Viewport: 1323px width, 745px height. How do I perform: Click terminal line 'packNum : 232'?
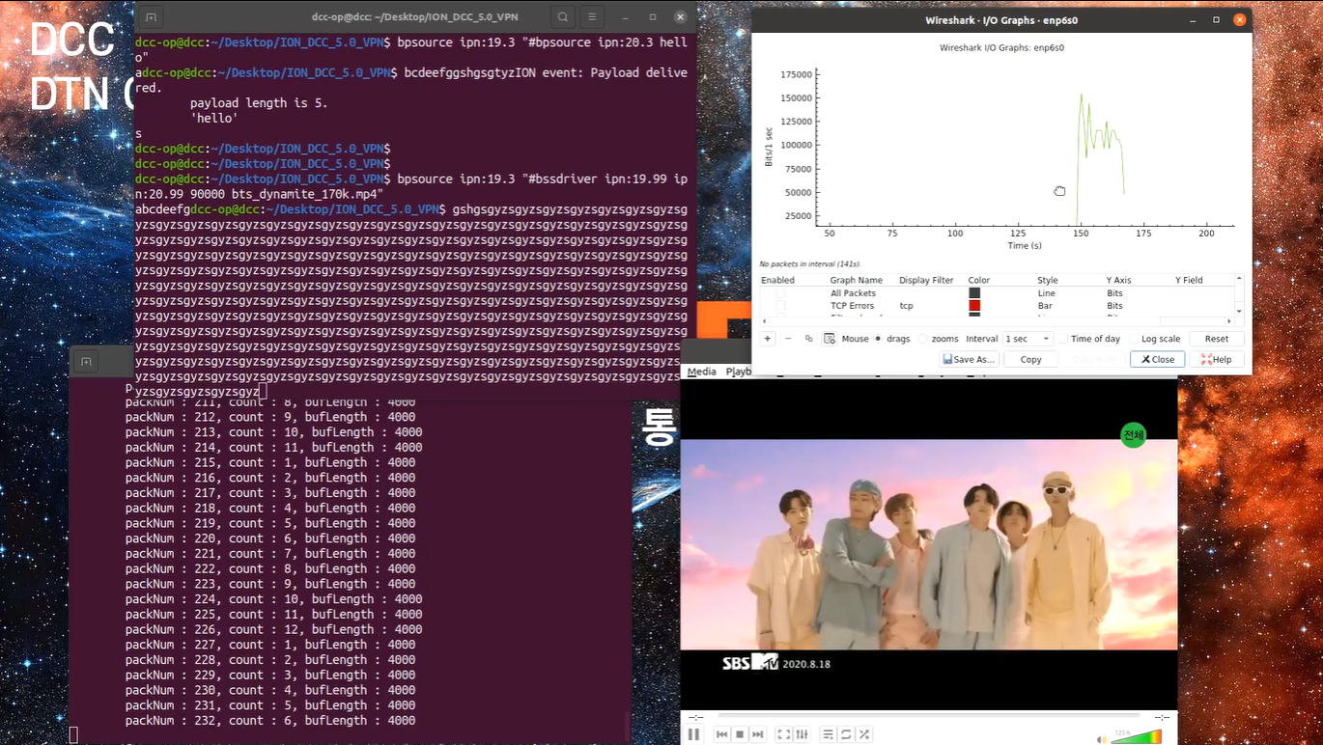[270, 721]
